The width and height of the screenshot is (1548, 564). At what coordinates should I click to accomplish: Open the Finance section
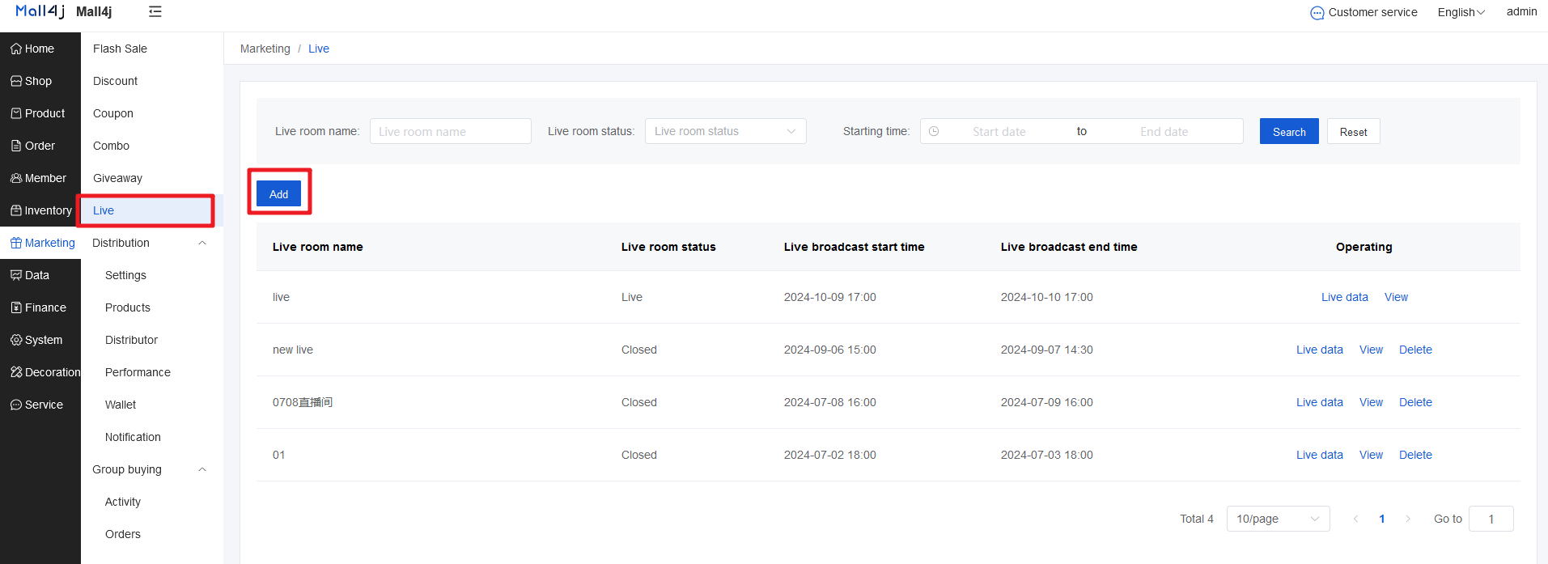[40, 307]
